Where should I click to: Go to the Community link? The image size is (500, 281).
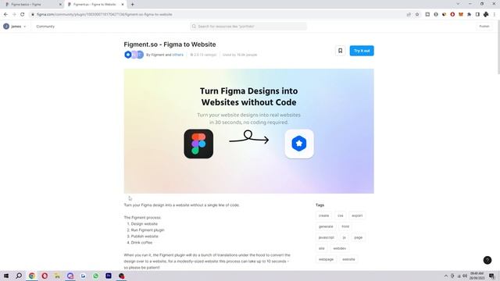[45, 27]
